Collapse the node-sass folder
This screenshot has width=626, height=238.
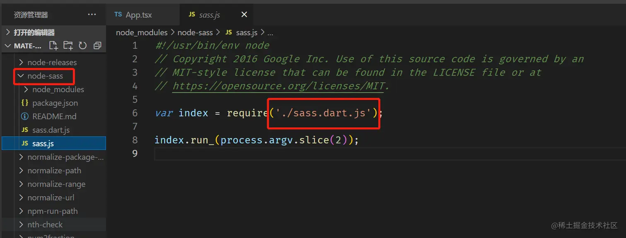point(45,76)
